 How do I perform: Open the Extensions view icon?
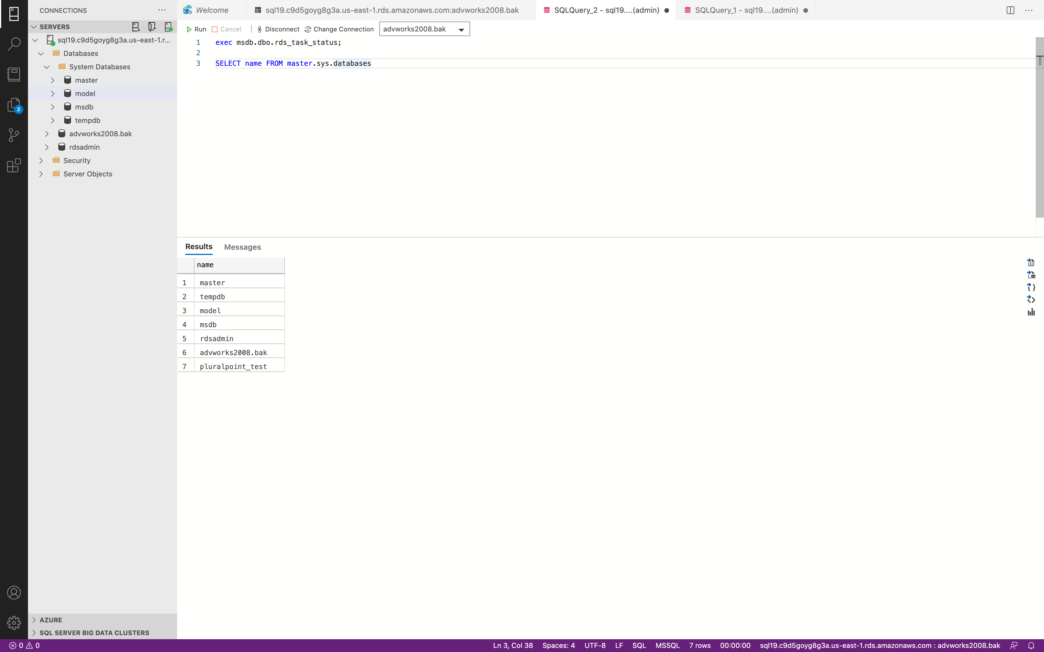coord(14,165)
